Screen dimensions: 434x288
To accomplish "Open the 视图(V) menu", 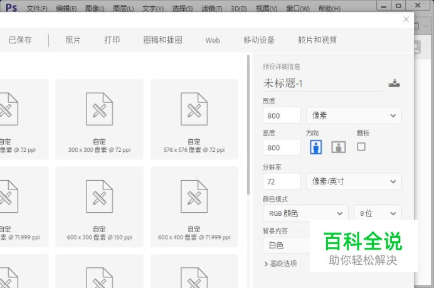I will coord(267,8).
